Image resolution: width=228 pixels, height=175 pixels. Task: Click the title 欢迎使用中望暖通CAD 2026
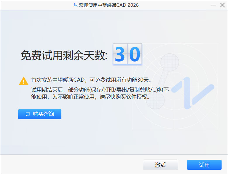[109, 5]
